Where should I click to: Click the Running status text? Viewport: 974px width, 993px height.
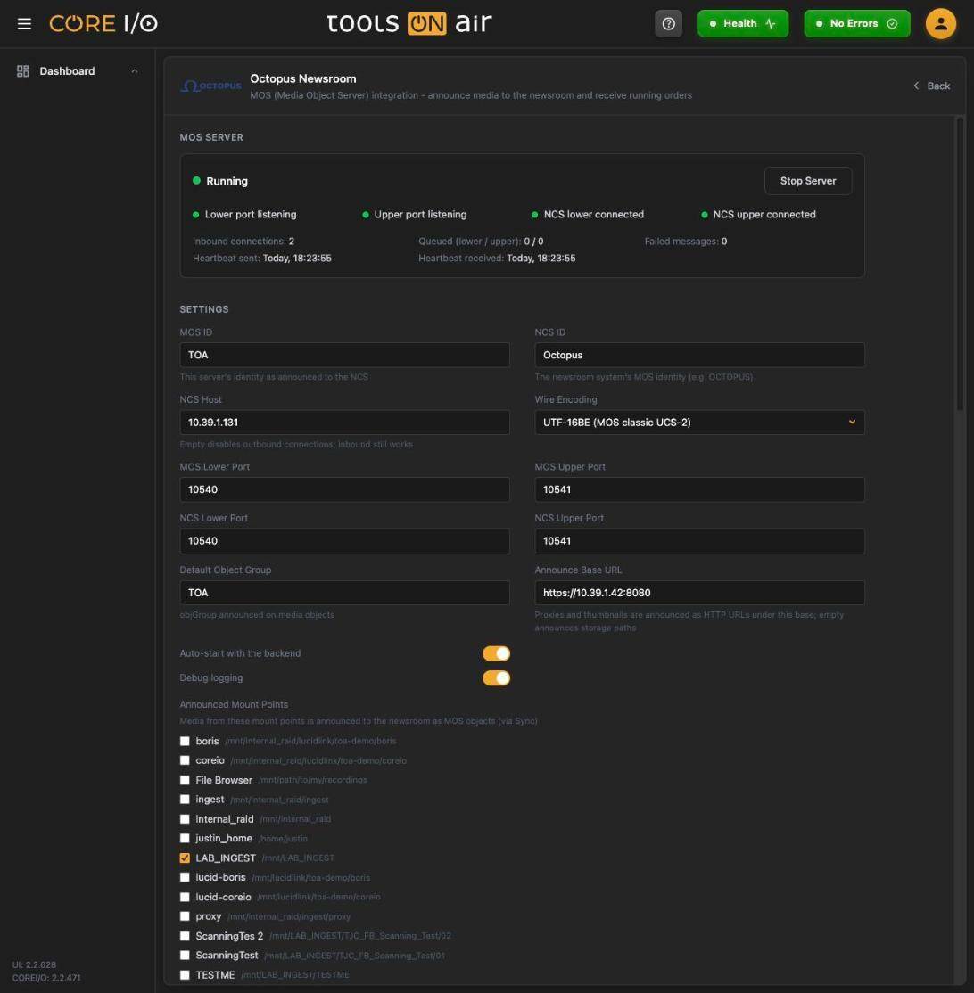[227, 181]
